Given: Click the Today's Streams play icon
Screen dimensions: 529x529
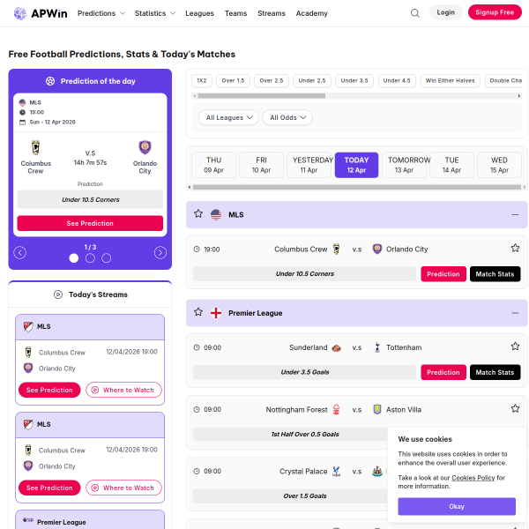Looking at the screenshot, I should 58,294.
